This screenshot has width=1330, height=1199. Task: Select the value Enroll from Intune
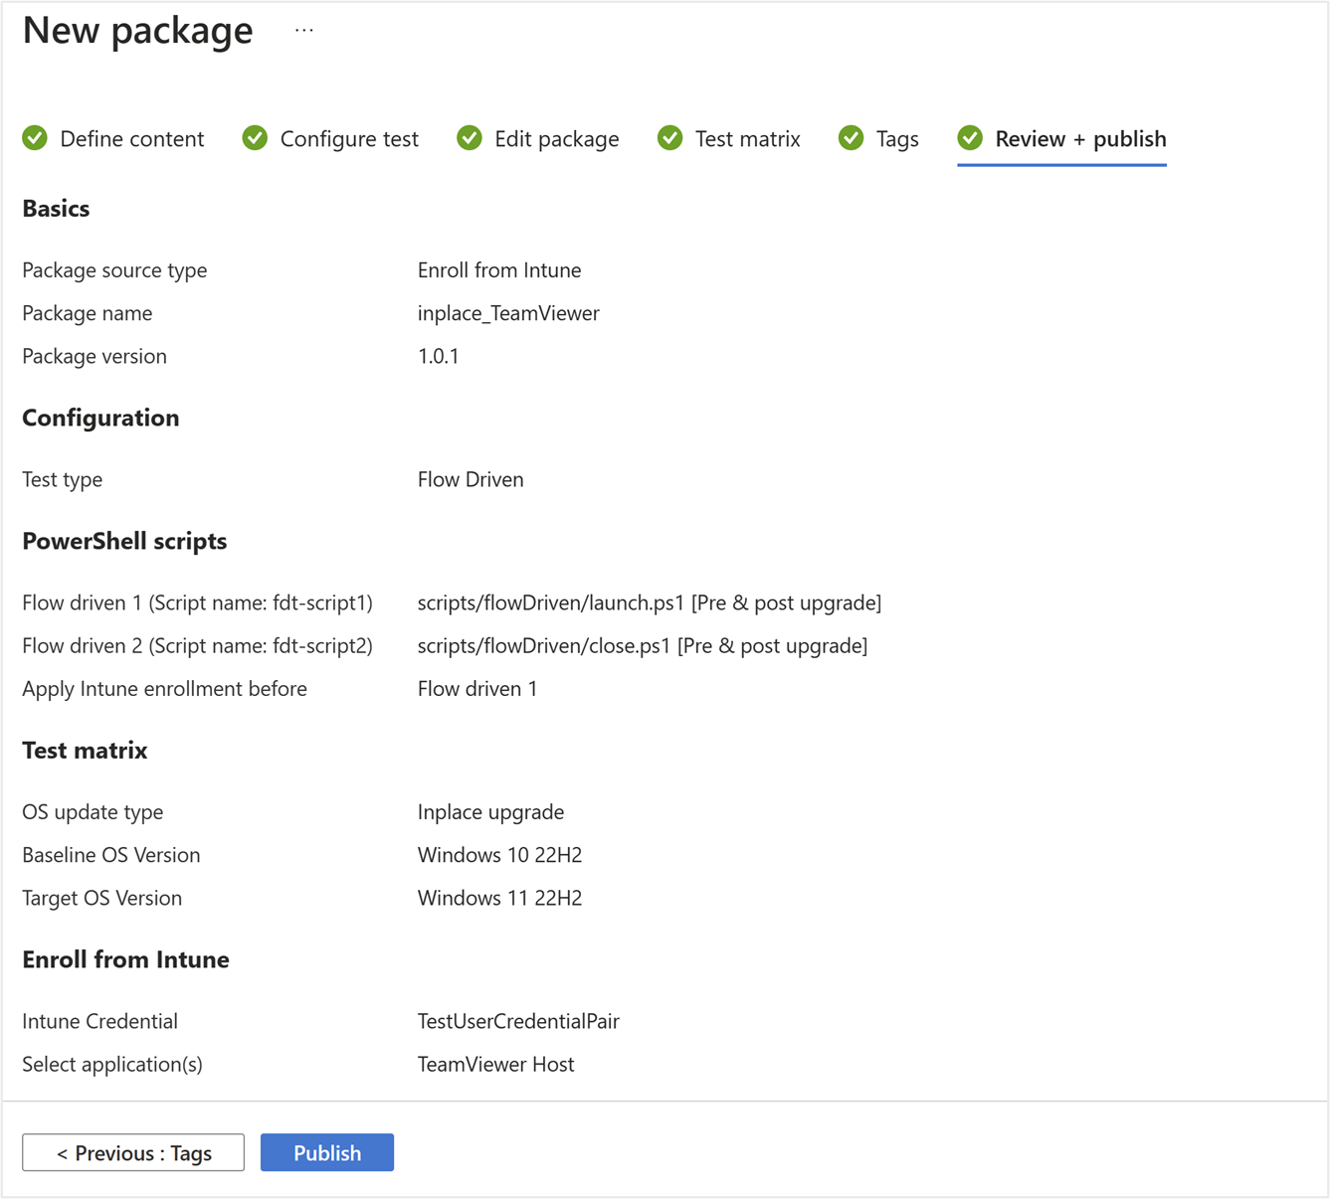point(499,270)
